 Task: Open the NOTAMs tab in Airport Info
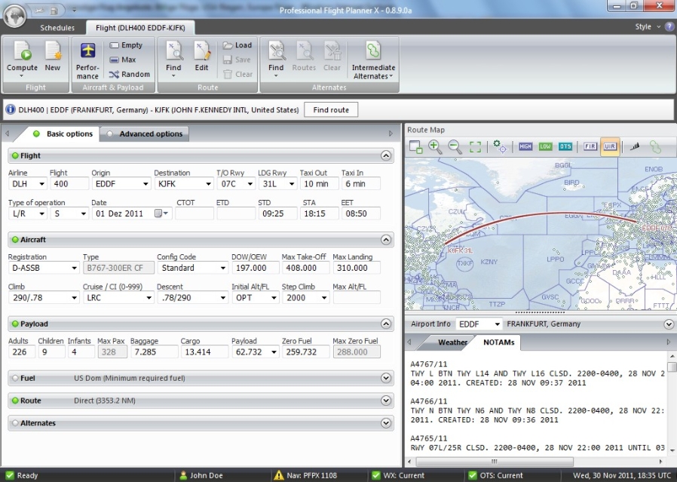(499, 342)
